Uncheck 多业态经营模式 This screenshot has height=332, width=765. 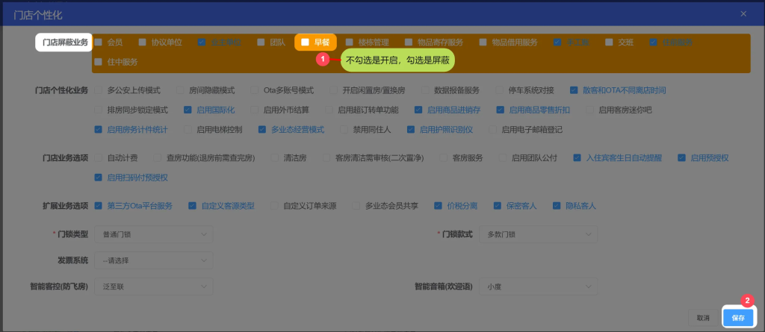click(262, 130)
